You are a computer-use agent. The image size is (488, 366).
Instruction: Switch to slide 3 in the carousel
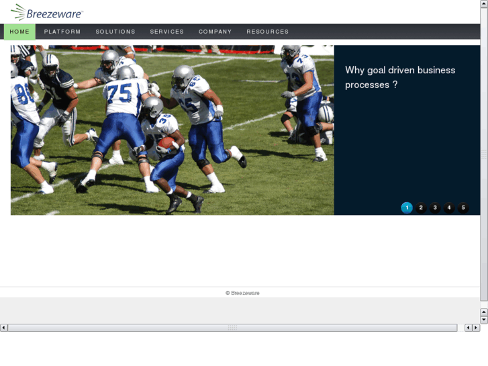[x=435, y=208]
